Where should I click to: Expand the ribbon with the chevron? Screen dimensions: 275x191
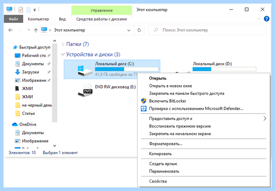click(x=259, y=19)
